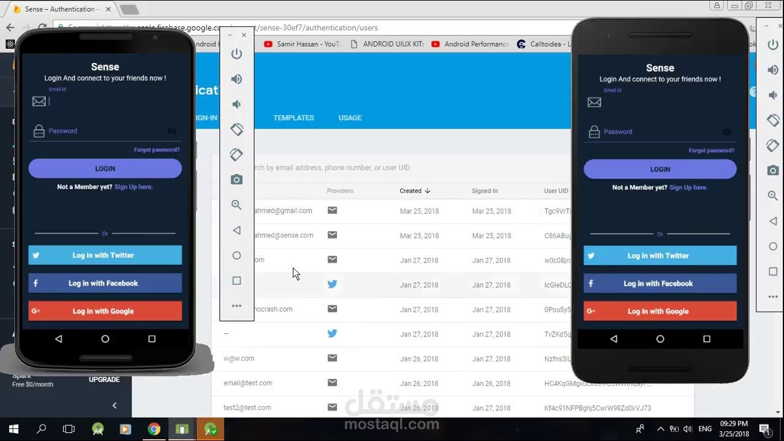Tap Log in with Twitter on left phone

(105, 255)
